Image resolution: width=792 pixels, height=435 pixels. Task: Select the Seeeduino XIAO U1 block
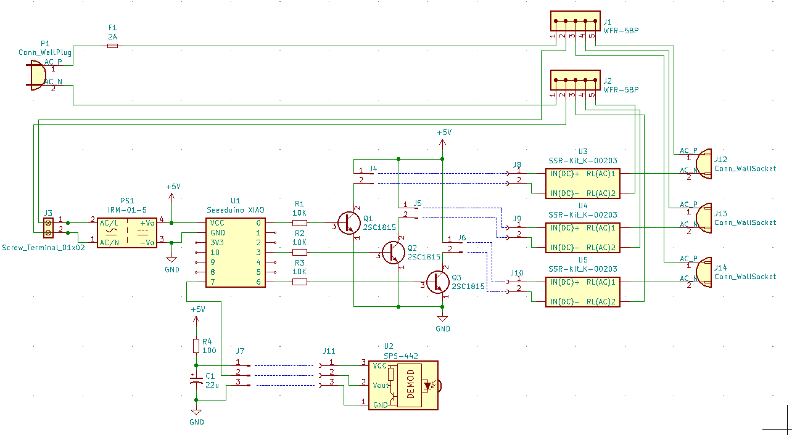click(x=235, y=252)
